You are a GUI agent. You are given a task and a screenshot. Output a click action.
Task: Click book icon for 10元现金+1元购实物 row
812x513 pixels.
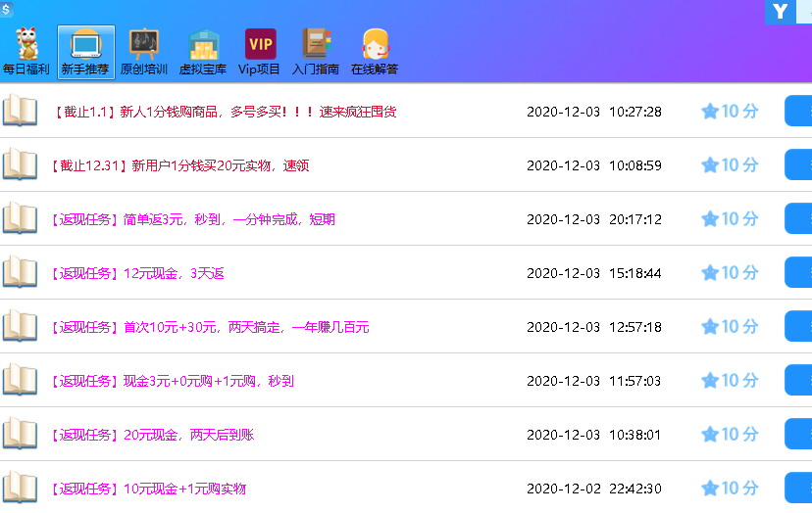point(20,487)
